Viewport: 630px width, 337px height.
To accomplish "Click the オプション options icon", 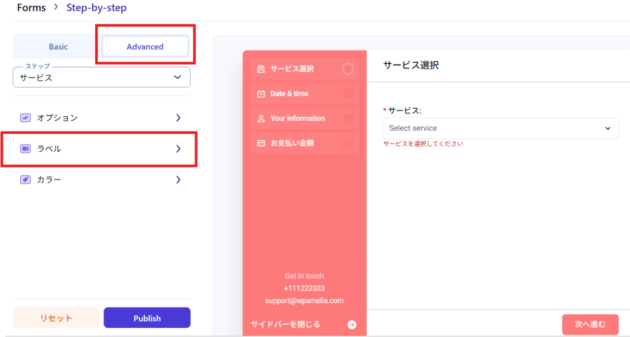I will coord(25,117).
